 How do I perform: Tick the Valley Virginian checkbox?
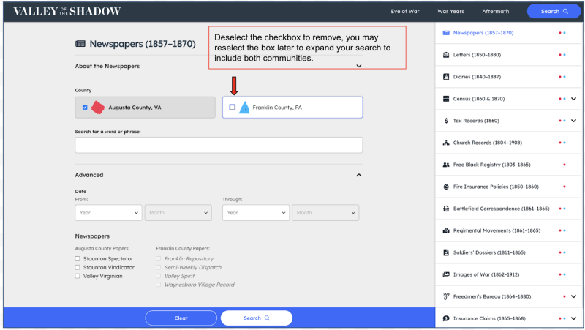[78, 277]
